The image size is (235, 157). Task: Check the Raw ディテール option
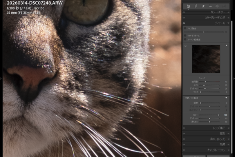[185, 36]
